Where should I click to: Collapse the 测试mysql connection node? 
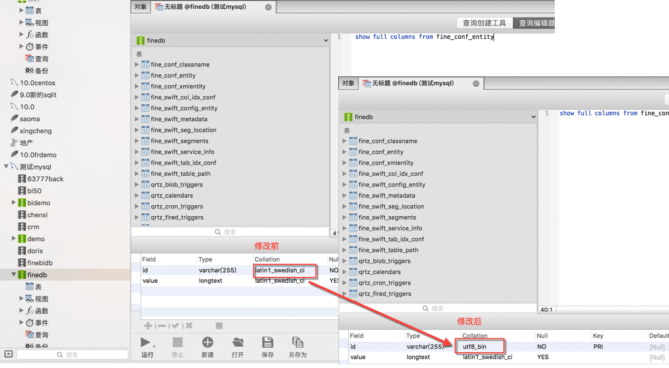click(x=6, y=167)
